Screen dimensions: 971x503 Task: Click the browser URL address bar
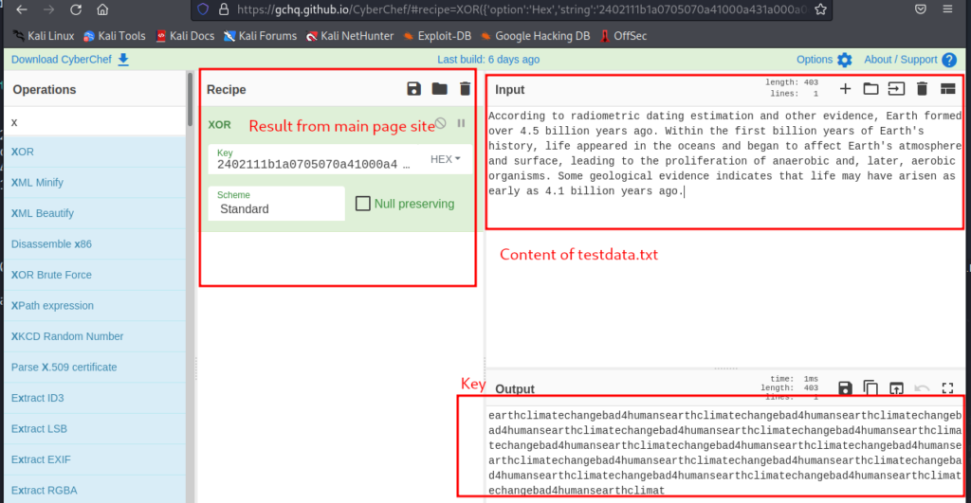point(522,9)
